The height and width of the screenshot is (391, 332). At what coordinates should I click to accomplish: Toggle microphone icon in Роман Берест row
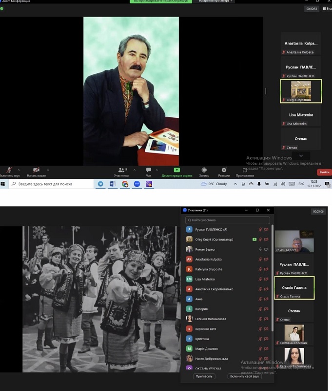pos(260,249)
